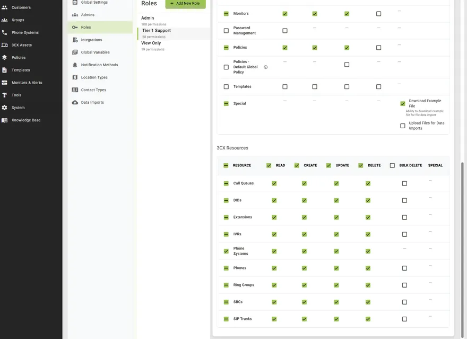Viewport: 467px width, 339px height.
Task: Click the Global Settings icon
Action: click(x=75, y=2)
